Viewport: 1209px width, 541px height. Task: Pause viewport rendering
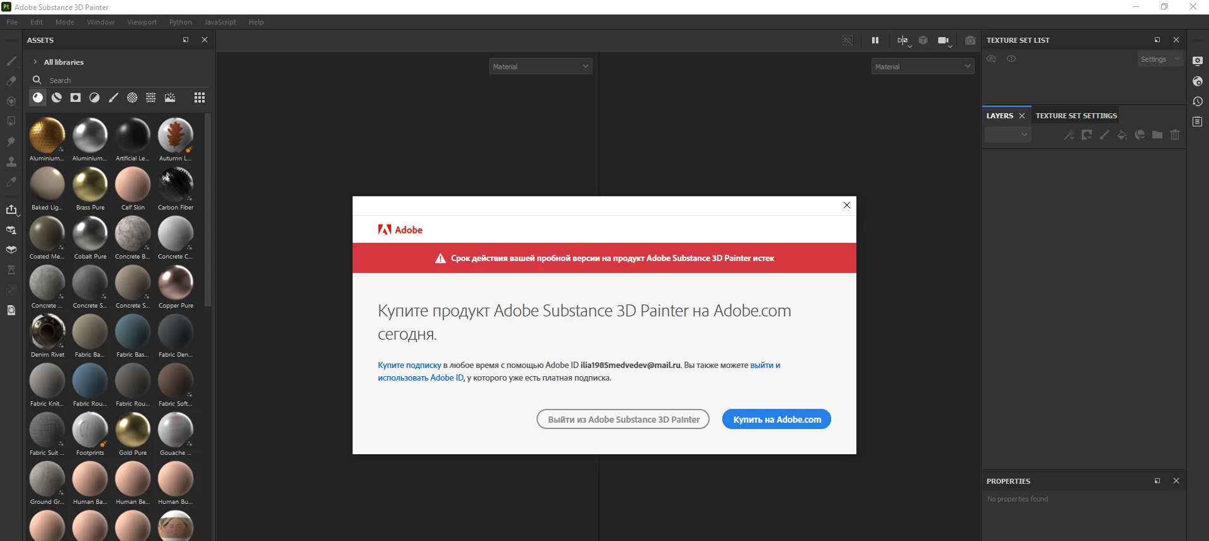(x=875, y=40)
